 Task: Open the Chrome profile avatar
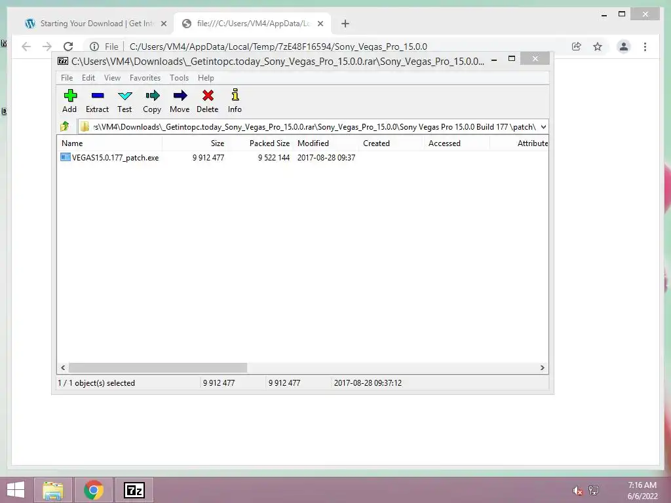(624, 47)
